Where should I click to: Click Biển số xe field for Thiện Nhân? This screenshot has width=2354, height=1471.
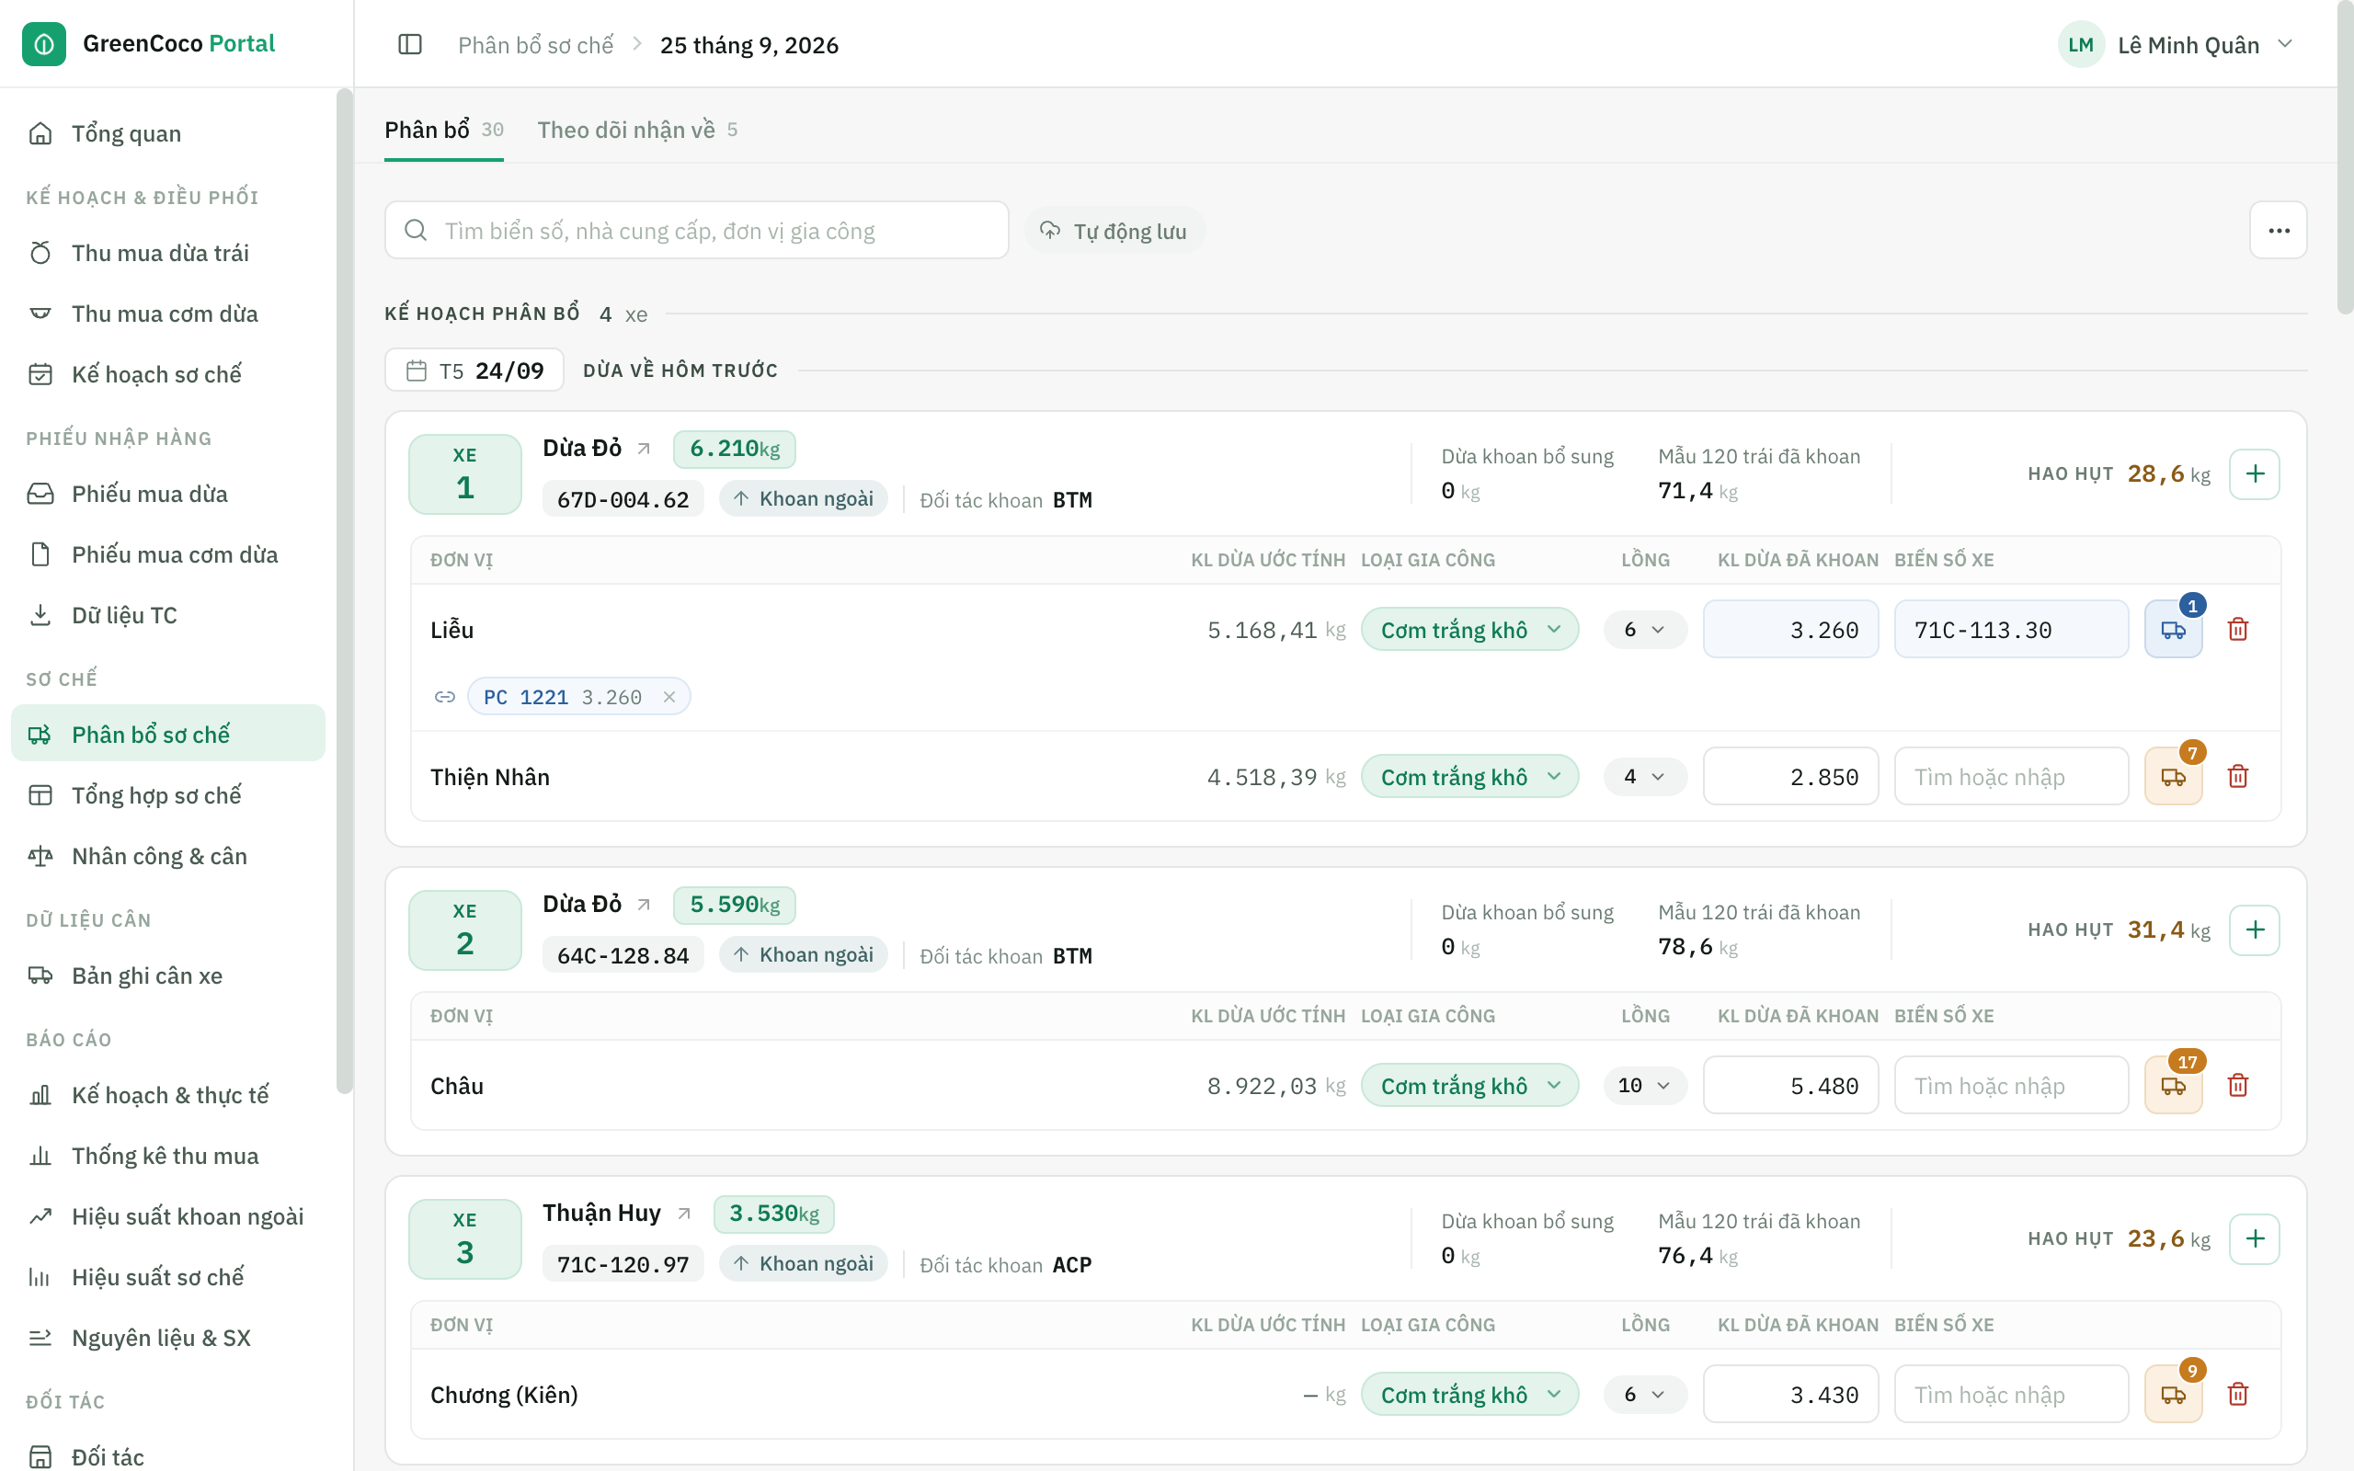click(x=2011, y=776)
